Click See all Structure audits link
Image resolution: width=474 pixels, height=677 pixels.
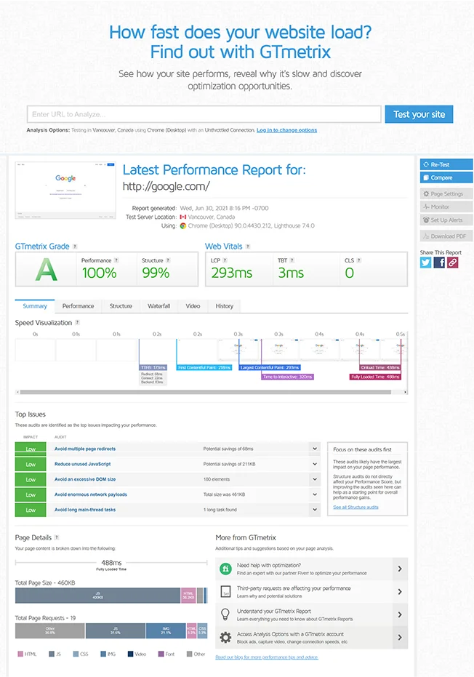(x=355, y=508)
